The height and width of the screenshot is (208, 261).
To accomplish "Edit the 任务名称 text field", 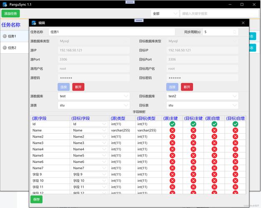I will tap(112, 32).
